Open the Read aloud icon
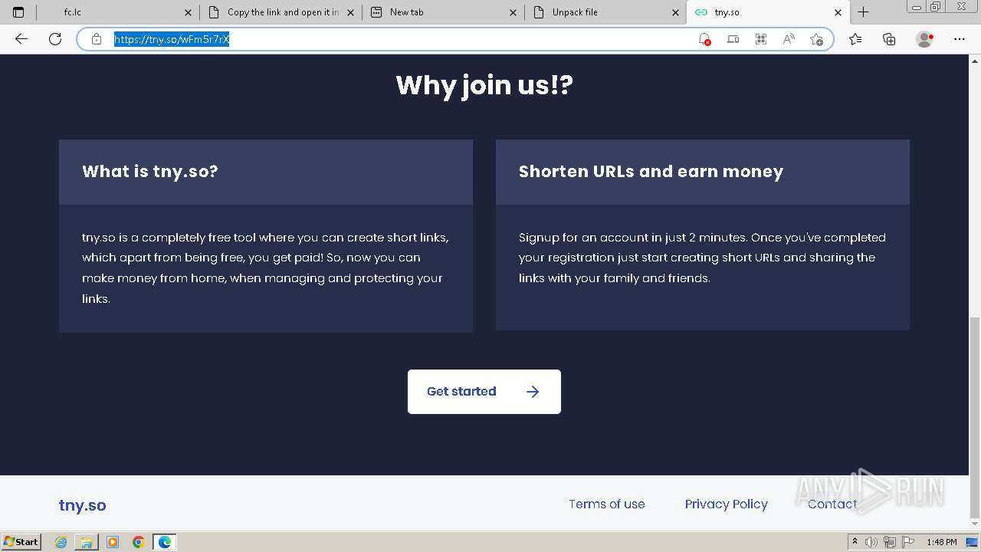This screenshot has height=552, width=981. coord(789,39)
